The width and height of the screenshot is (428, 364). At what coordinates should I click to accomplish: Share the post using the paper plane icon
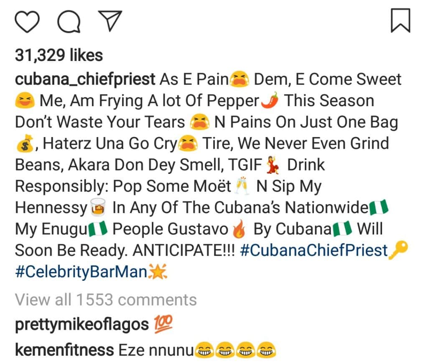click(x=110, y=20)
